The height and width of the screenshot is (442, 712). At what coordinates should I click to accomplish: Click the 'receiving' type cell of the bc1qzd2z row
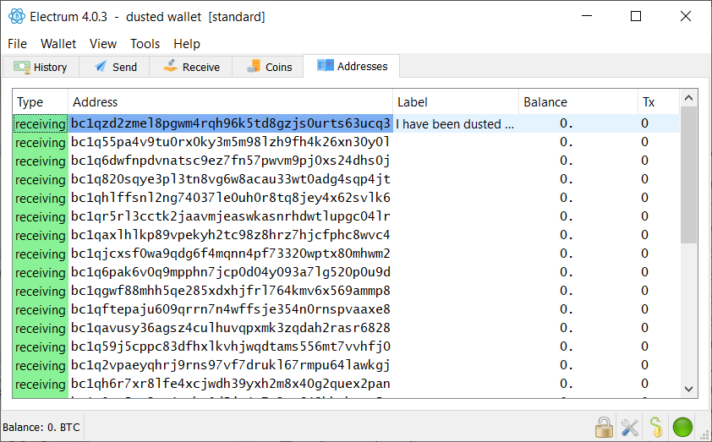41,124
